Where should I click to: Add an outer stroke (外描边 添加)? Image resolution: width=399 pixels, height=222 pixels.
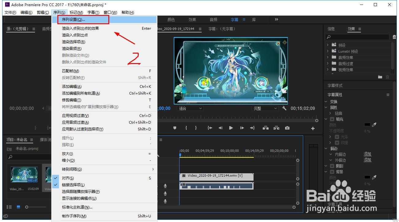coord(367,160)
